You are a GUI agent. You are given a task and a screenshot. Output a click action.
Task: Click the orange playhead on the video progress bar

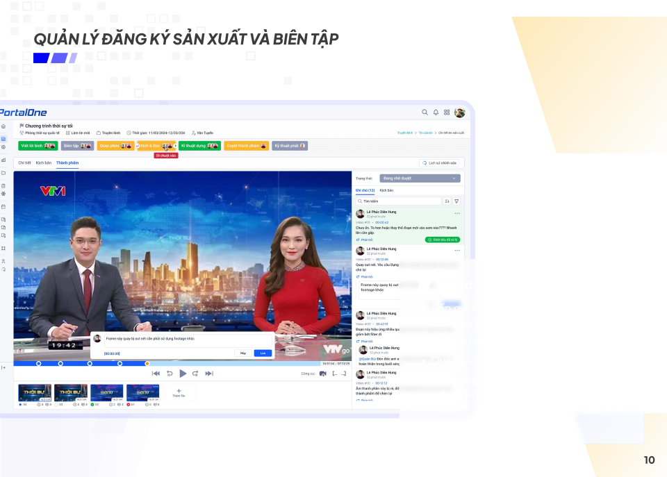click(x=147, y=364)
